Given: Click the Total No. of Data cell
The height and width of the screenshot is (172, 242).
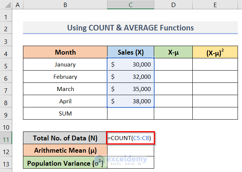Looking at the screenshot, I should pos(65,138).
